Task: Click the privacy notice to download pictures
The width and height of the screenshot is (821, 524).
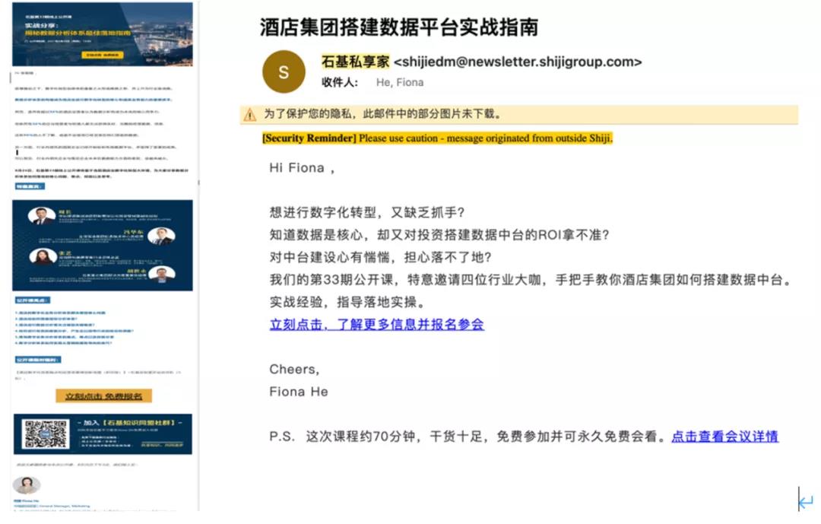Action: pos(382,115)
